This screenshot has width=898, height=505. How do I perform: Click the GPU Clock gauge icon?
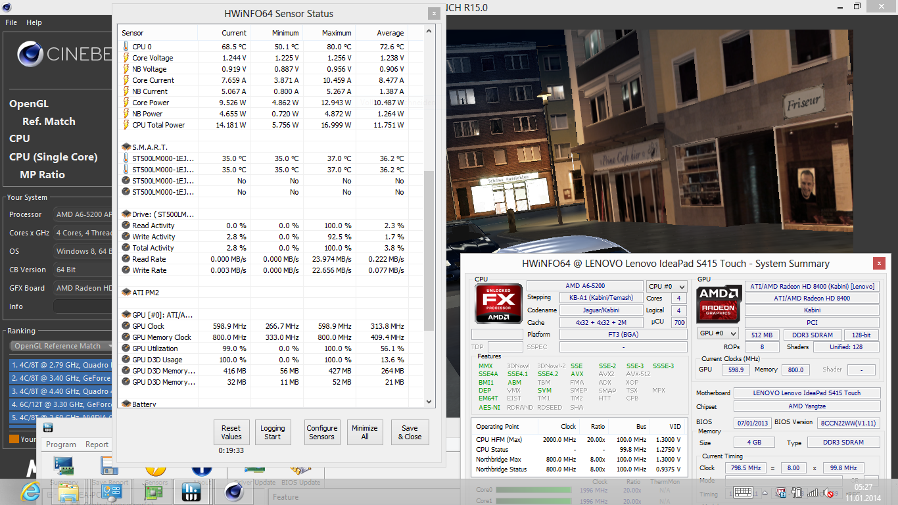click(x=126, y=326)
